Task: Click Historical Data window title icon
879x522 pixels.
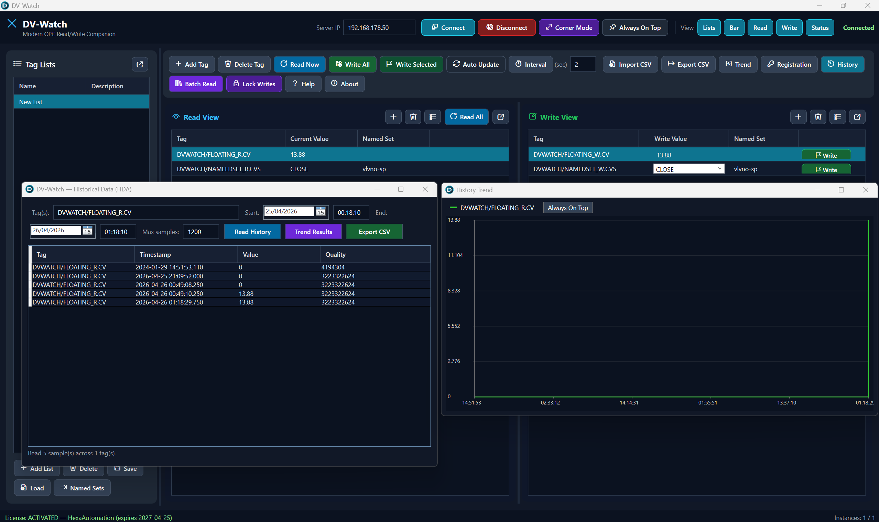Action: pos(30,189)
